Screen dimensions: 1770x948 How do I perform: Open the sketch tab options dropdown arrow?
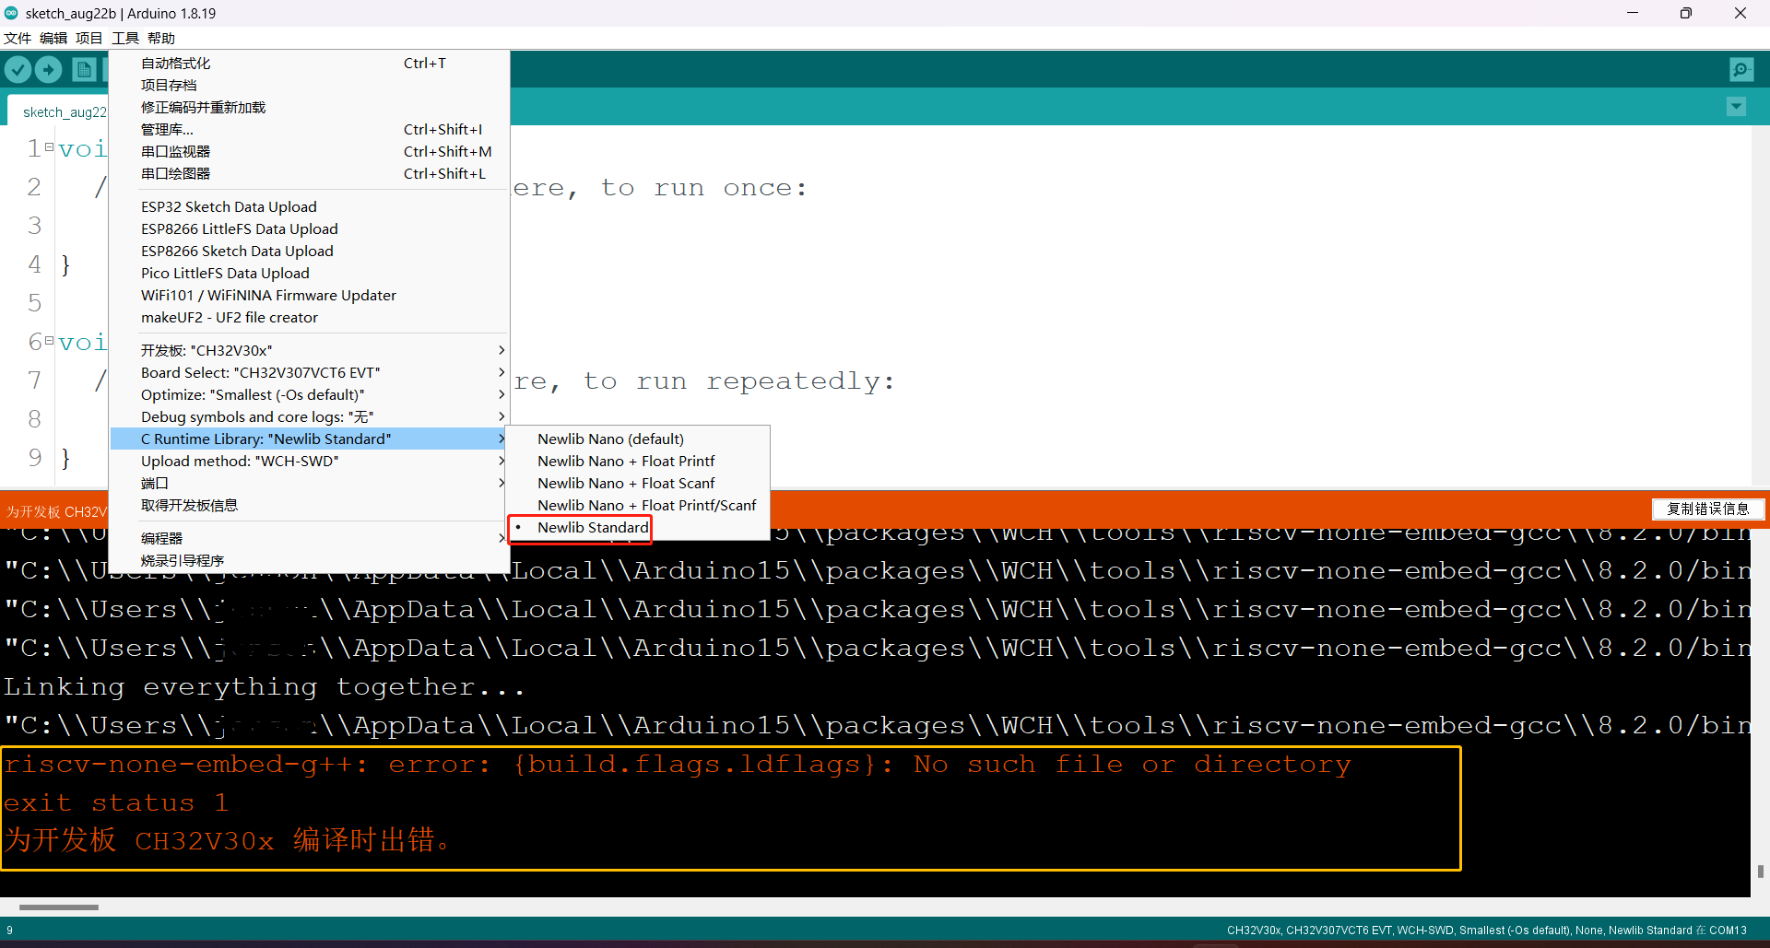[x=1736, y=107]
